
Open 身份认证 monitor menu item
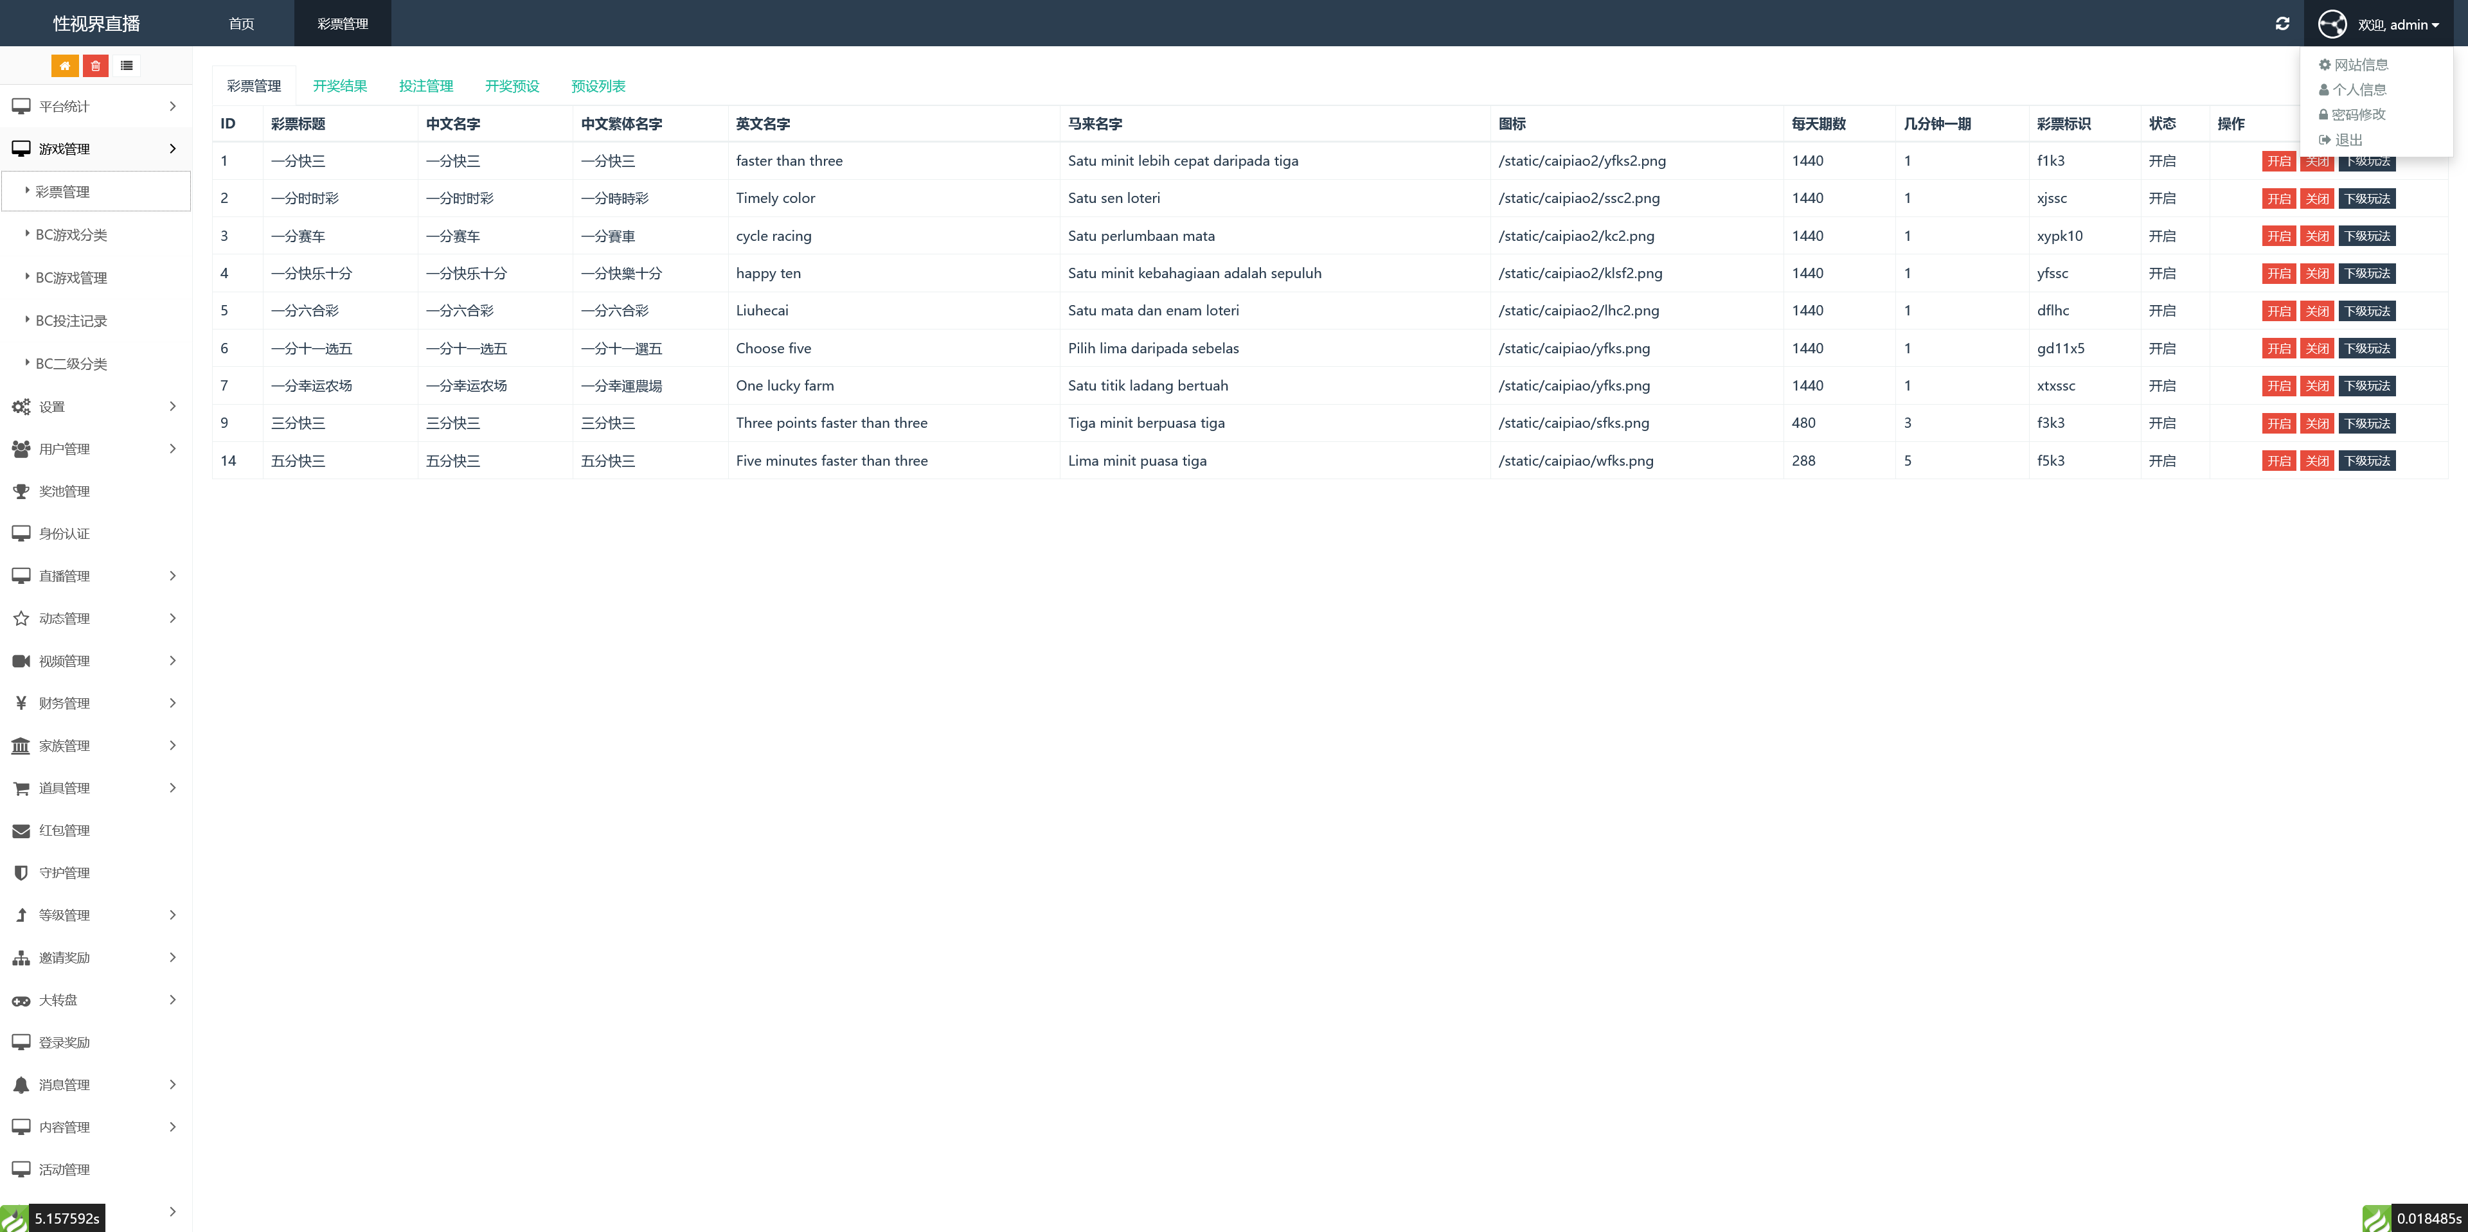pos(64,533)
